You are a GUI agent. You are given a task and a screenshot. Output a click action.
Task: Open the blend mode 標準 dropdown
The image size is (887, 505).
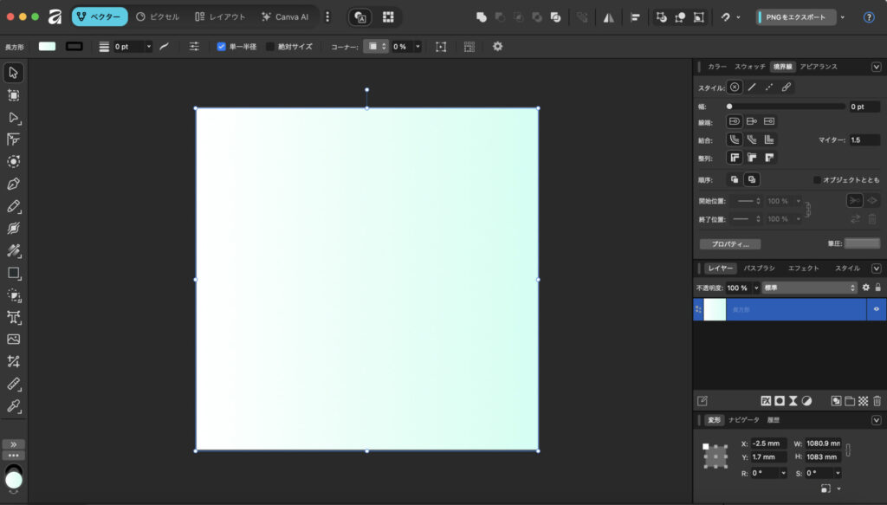[808, 288]
